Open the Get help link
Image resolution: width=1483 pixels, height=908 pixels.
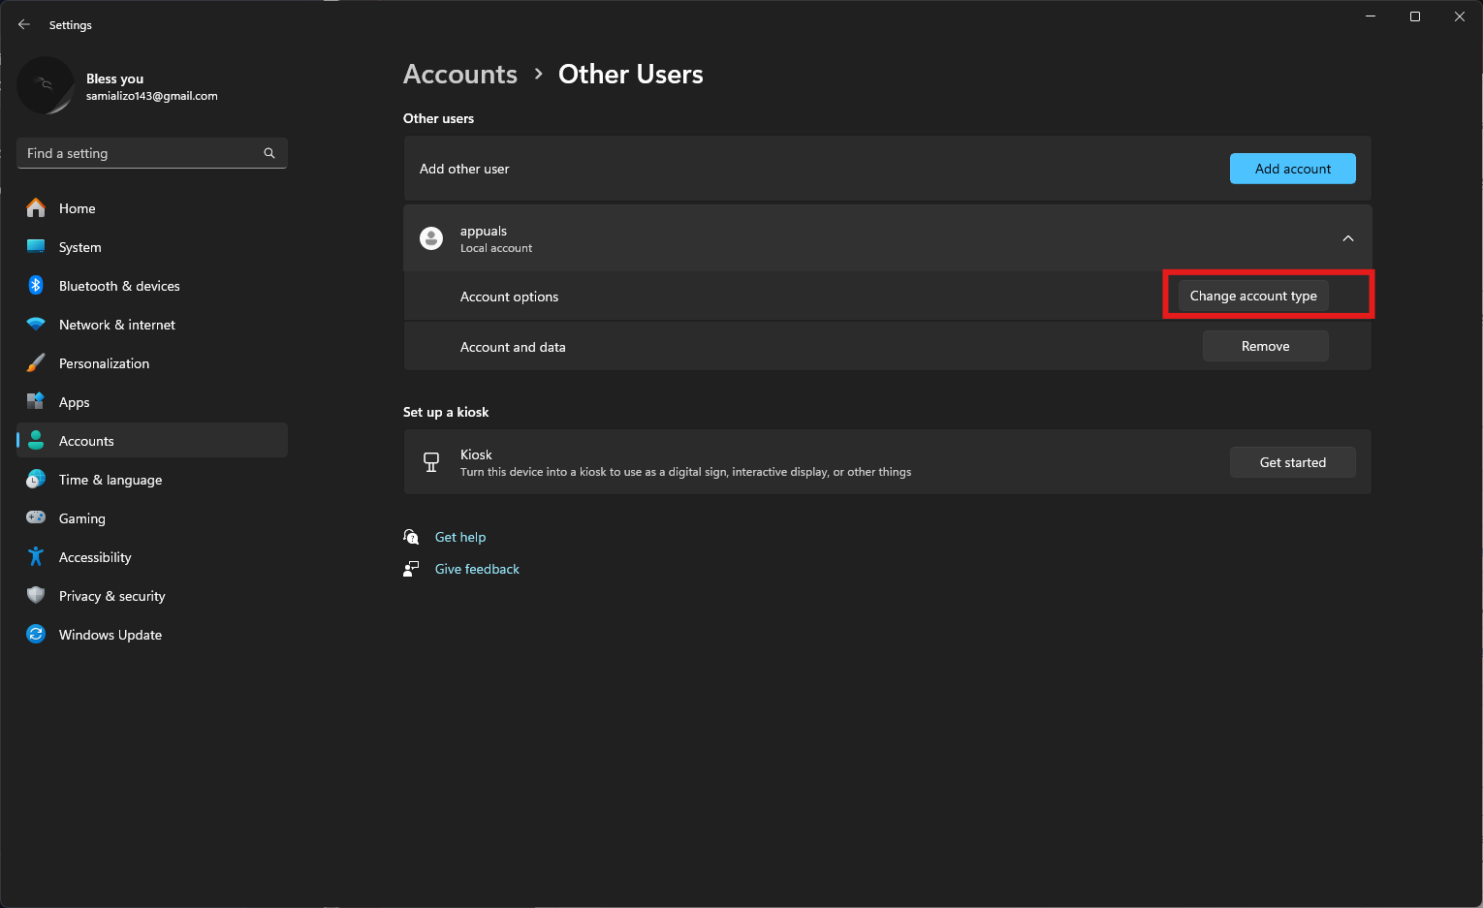pos(460,537)
